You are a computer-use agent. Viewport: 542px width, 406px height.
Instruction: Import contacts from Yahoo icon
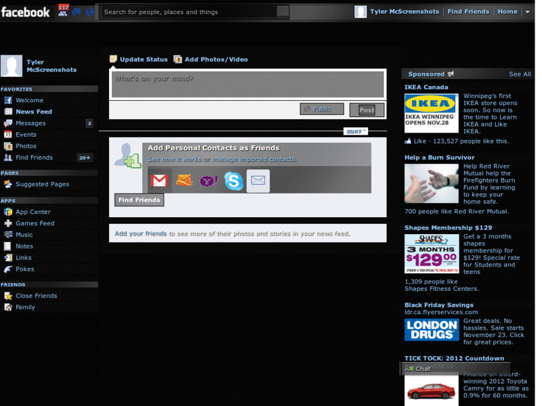(209, 181)
